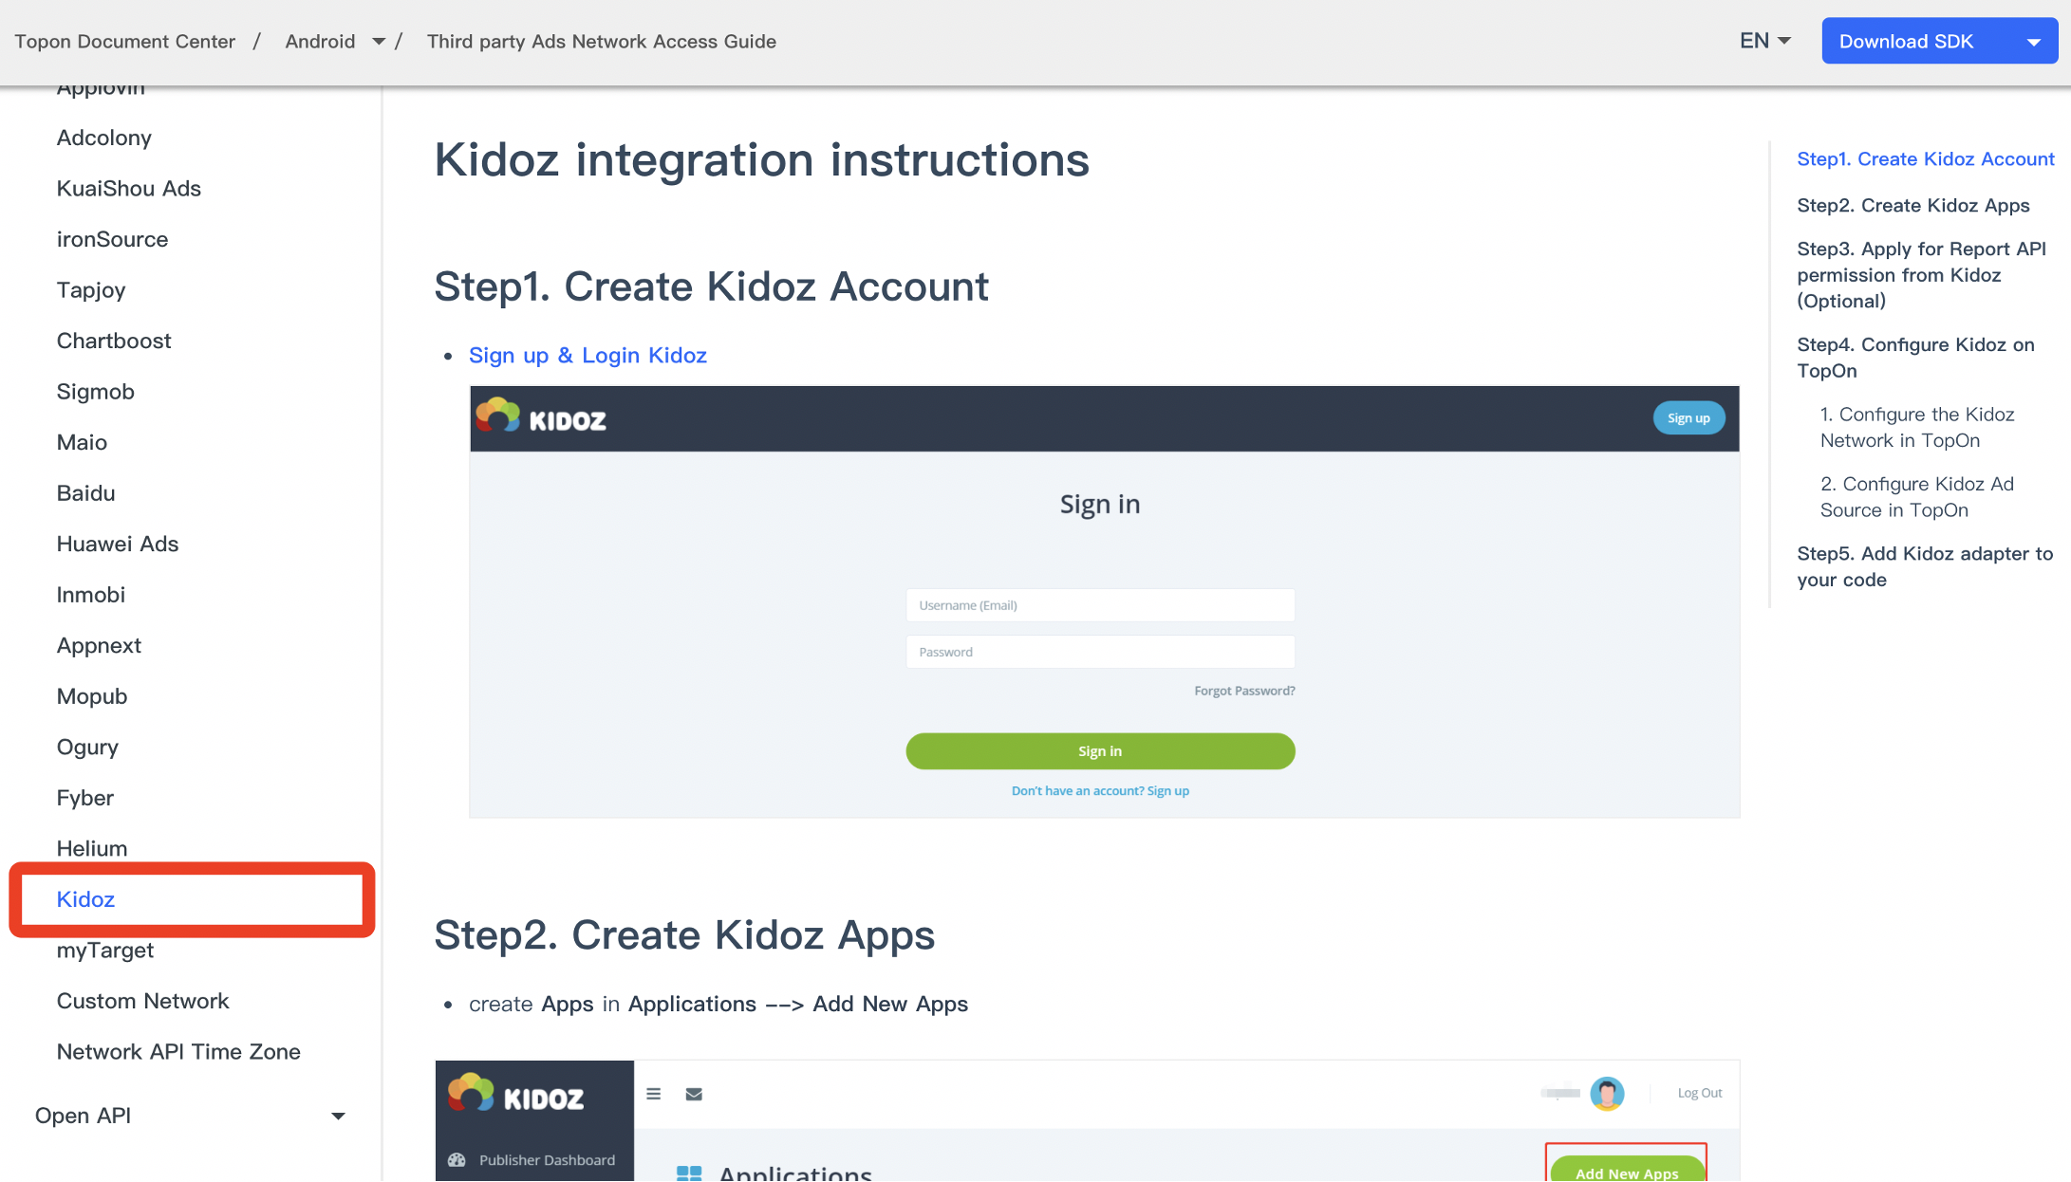
Task: Click the Sign up button in Kidoz header
Action: [1689, 418]
